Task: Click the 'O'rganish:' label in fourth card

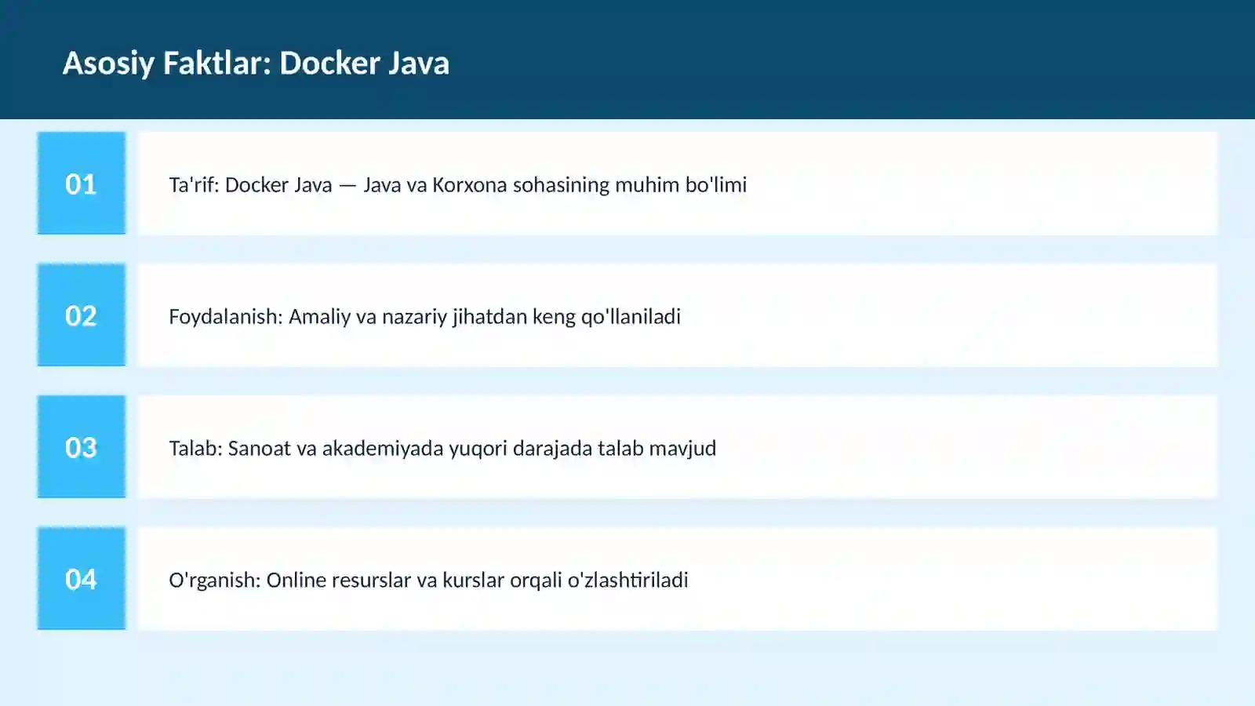Action: [215, 580]
